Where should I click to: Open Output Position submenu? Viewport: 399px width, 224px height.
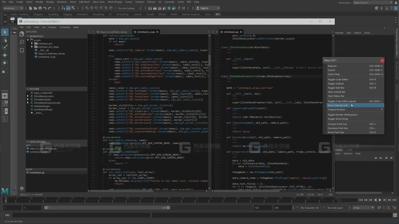point(356,109)
